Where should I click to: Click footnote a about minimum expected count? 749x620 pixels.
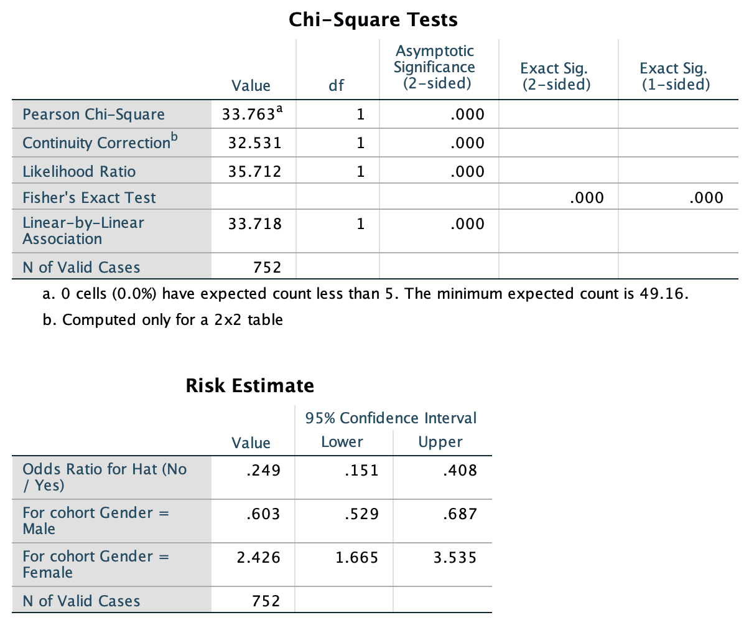365,294
